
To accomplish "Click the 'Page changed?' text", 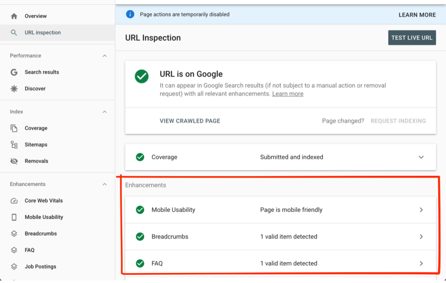I will coord(343,121).
